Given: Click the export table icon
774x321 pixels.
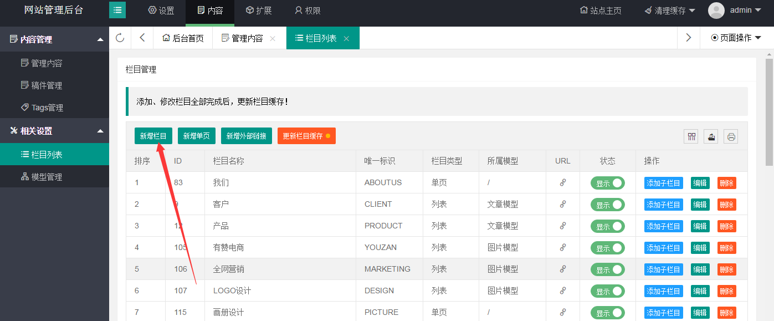Looking at the screenshot, I should (711, 136).
